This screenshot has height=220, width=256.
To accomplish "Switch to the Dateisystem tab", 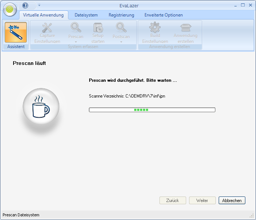I will tap(86, 15).
